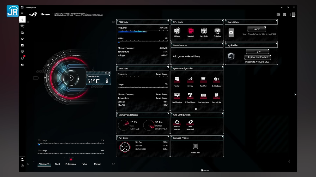
Task: Click the RAM usage gauge
Action: tap(124, 125)
